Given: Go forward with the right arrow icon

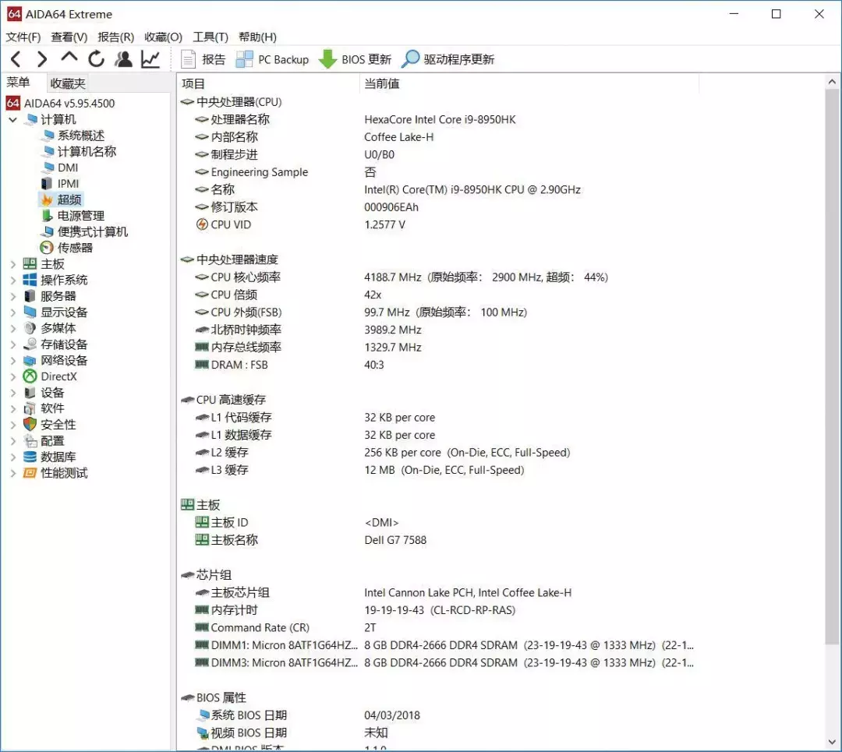Looking at the screenshot, I should pyautogui.click(x=42, y=59).
